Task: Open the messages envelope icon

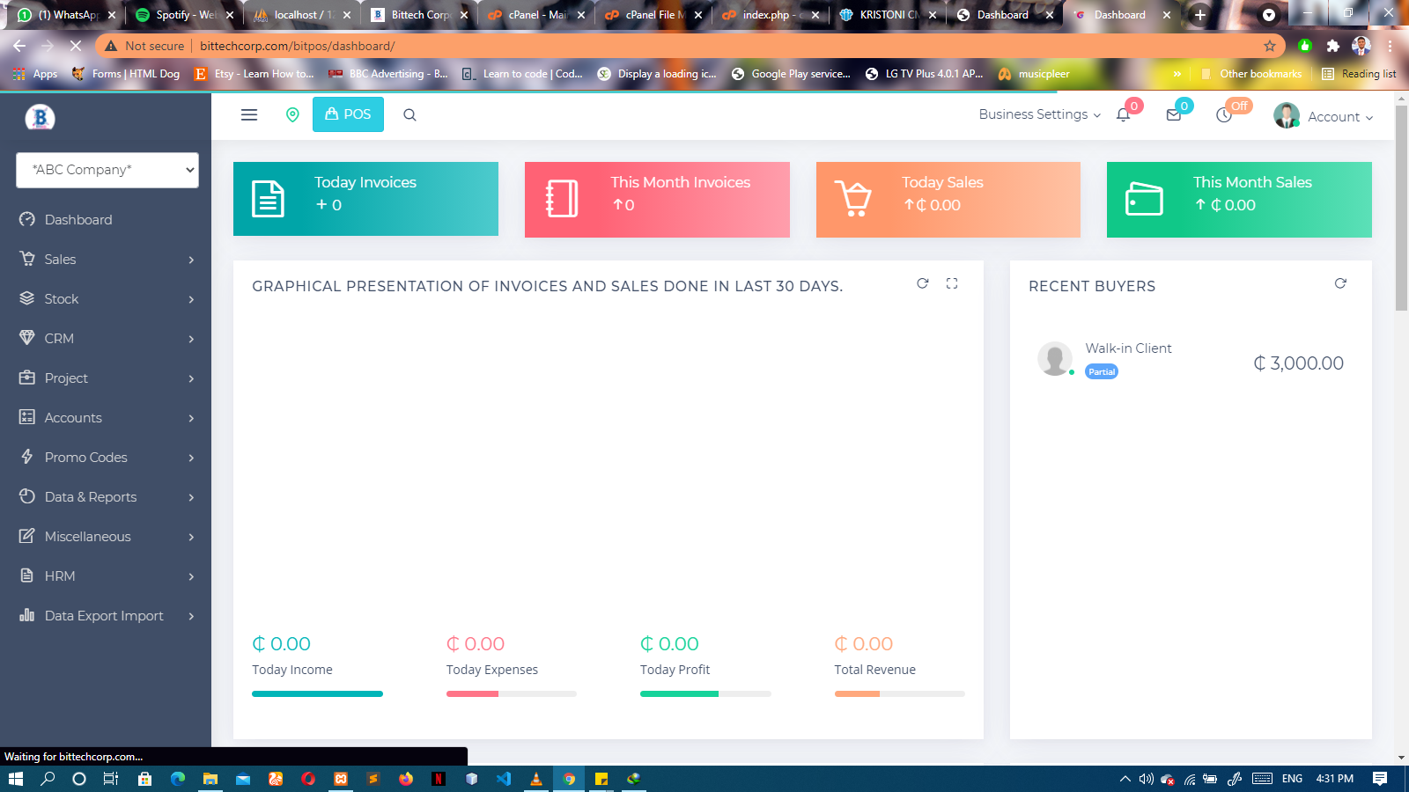Action: [1174, 115]
